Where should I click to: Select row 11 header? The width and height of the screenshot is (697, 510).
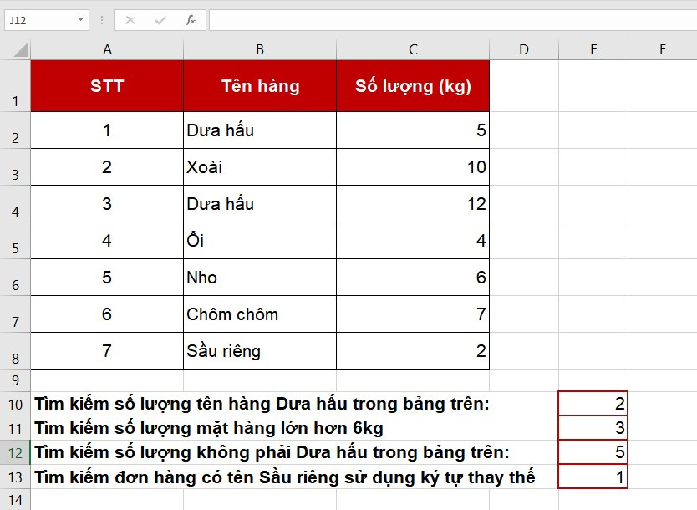tap(15, 428)
